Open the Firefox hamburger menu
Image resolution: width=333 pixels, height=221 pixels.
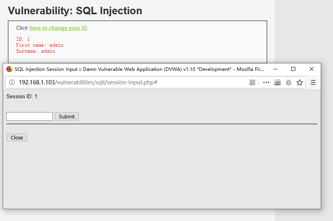[313, 82]
